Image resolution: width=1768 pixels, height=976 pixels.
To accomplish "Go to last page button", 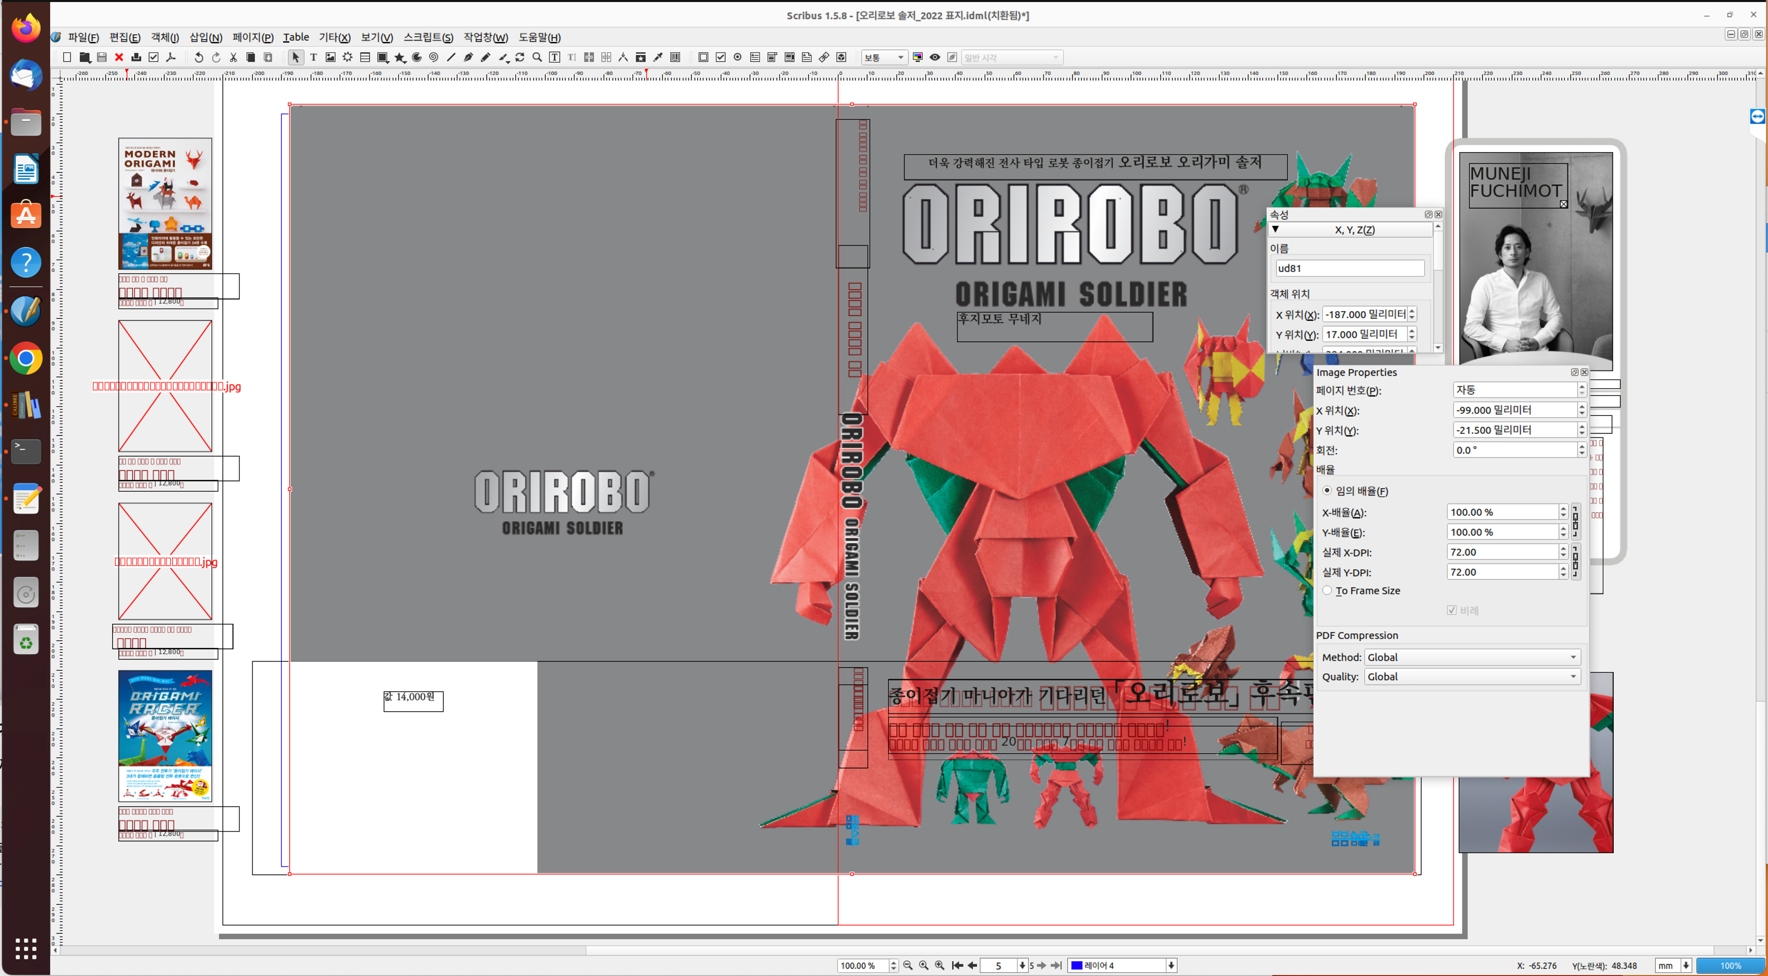I will pyautogui.click(x=1057, y=965).
